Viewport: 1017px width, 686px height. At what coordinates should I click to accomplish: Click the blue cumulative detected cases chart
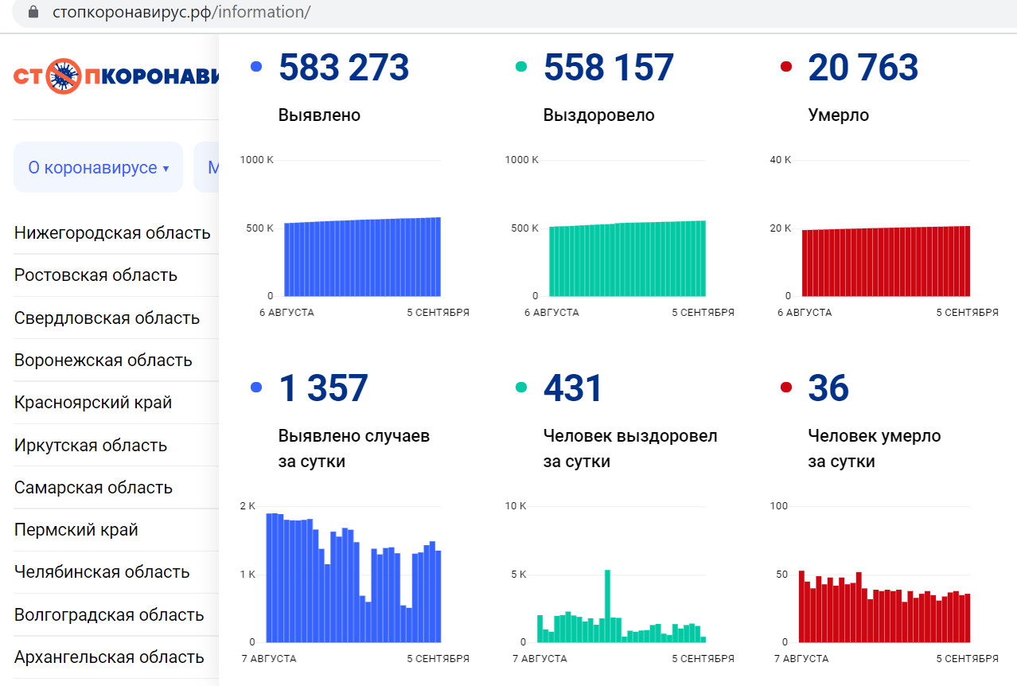363,256
